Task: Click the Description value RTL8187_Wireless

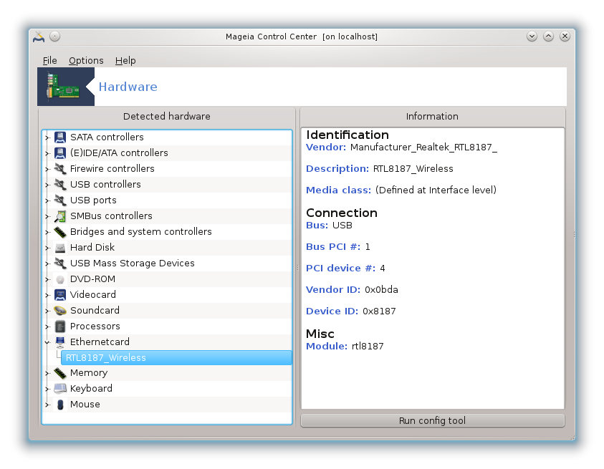Action: pyautogui.click(x=413, y=169)
